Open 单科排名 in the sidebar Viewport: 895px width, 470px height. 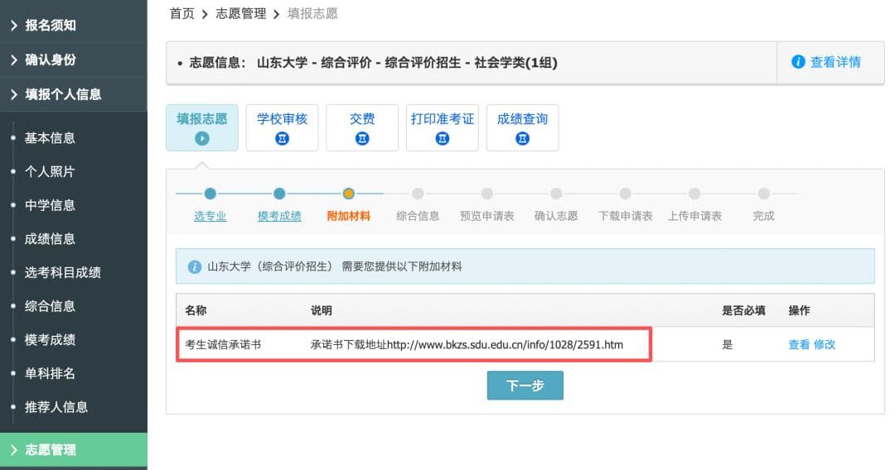point(50,373)
